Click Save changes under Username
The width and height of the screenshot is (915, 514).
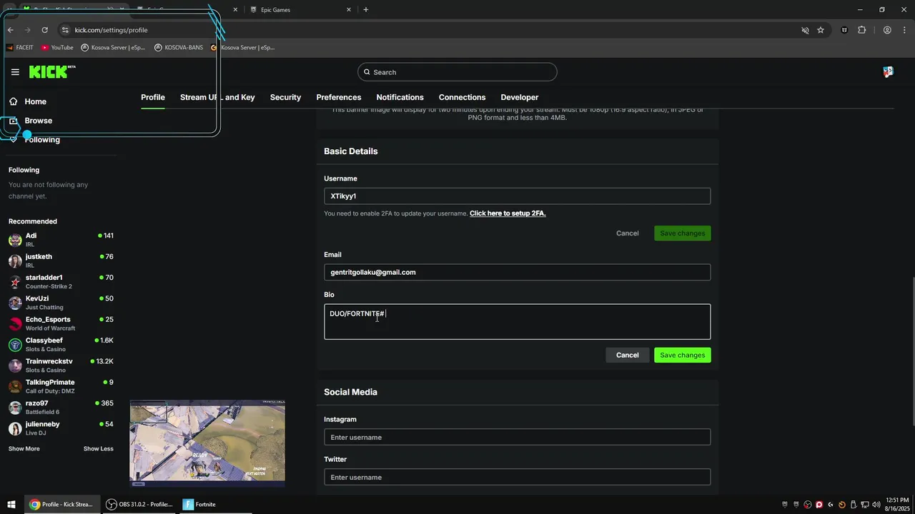[x=683, y=233]
